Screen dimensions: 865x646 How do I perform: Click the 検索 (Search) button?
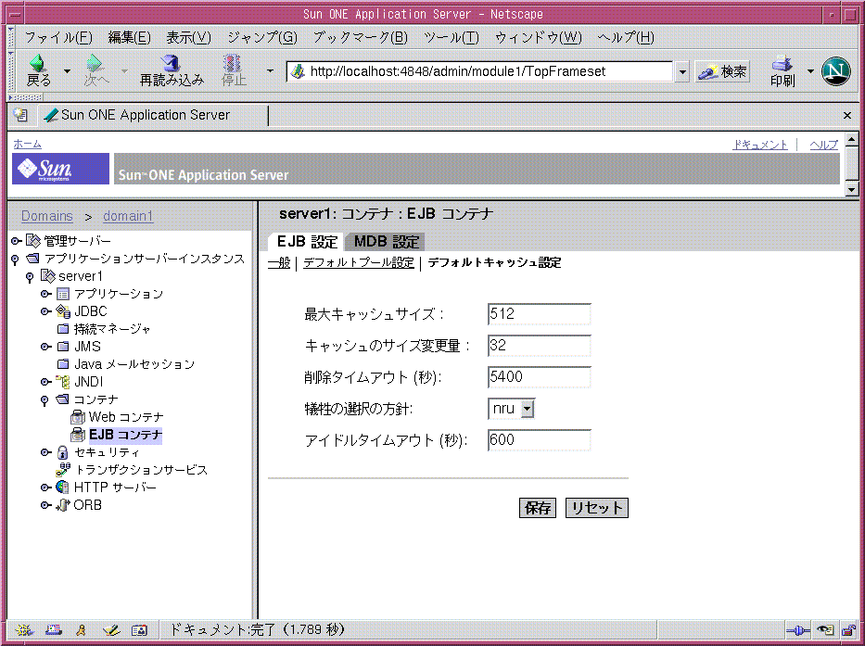coord(722,71)
